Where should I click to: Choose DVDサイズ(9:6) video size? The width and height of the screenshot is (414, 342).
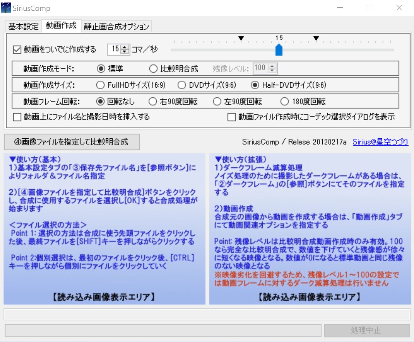tap(182, 85)
